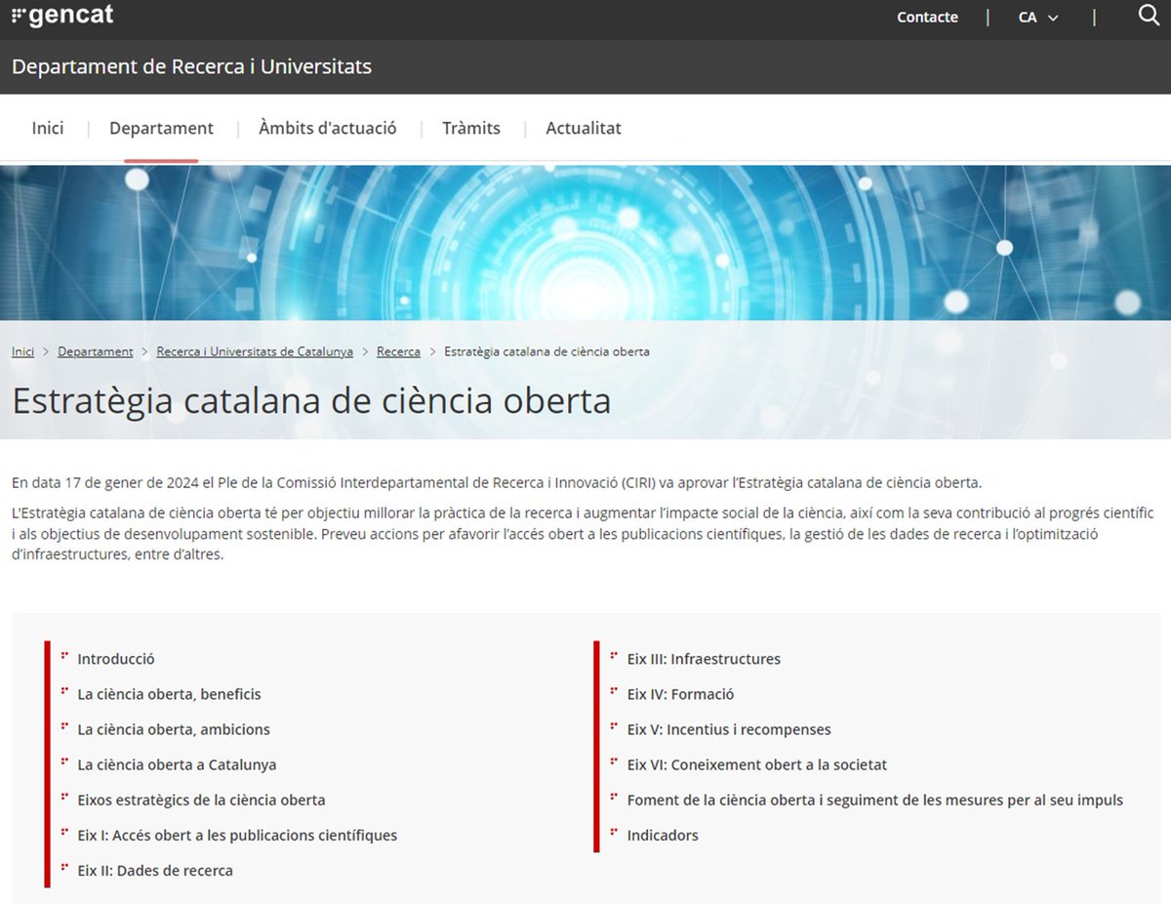This screenshot has width=1171, height=904.
Task: Open Foment de la ciència oberta i seguiment
Action: (x=875, y=800)
